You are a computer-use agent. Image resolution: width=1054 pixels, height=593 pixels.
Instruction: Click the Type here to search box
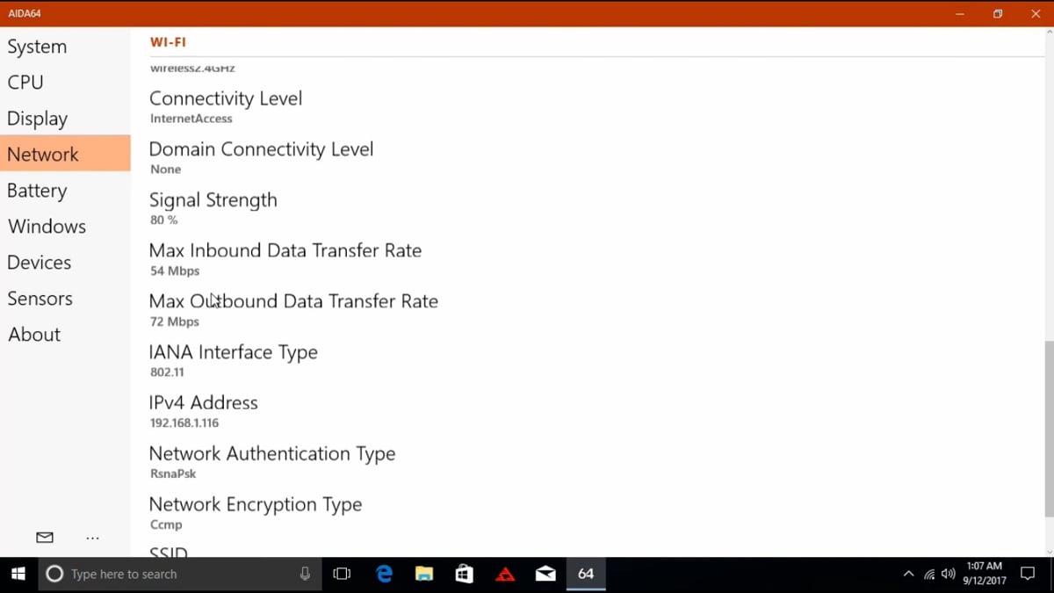pyautogui.click(x=176, y=574)
